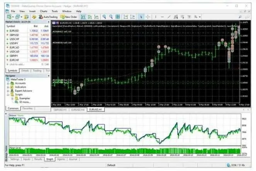Click the gold coins icon in the toolbar

pos(34,17)
